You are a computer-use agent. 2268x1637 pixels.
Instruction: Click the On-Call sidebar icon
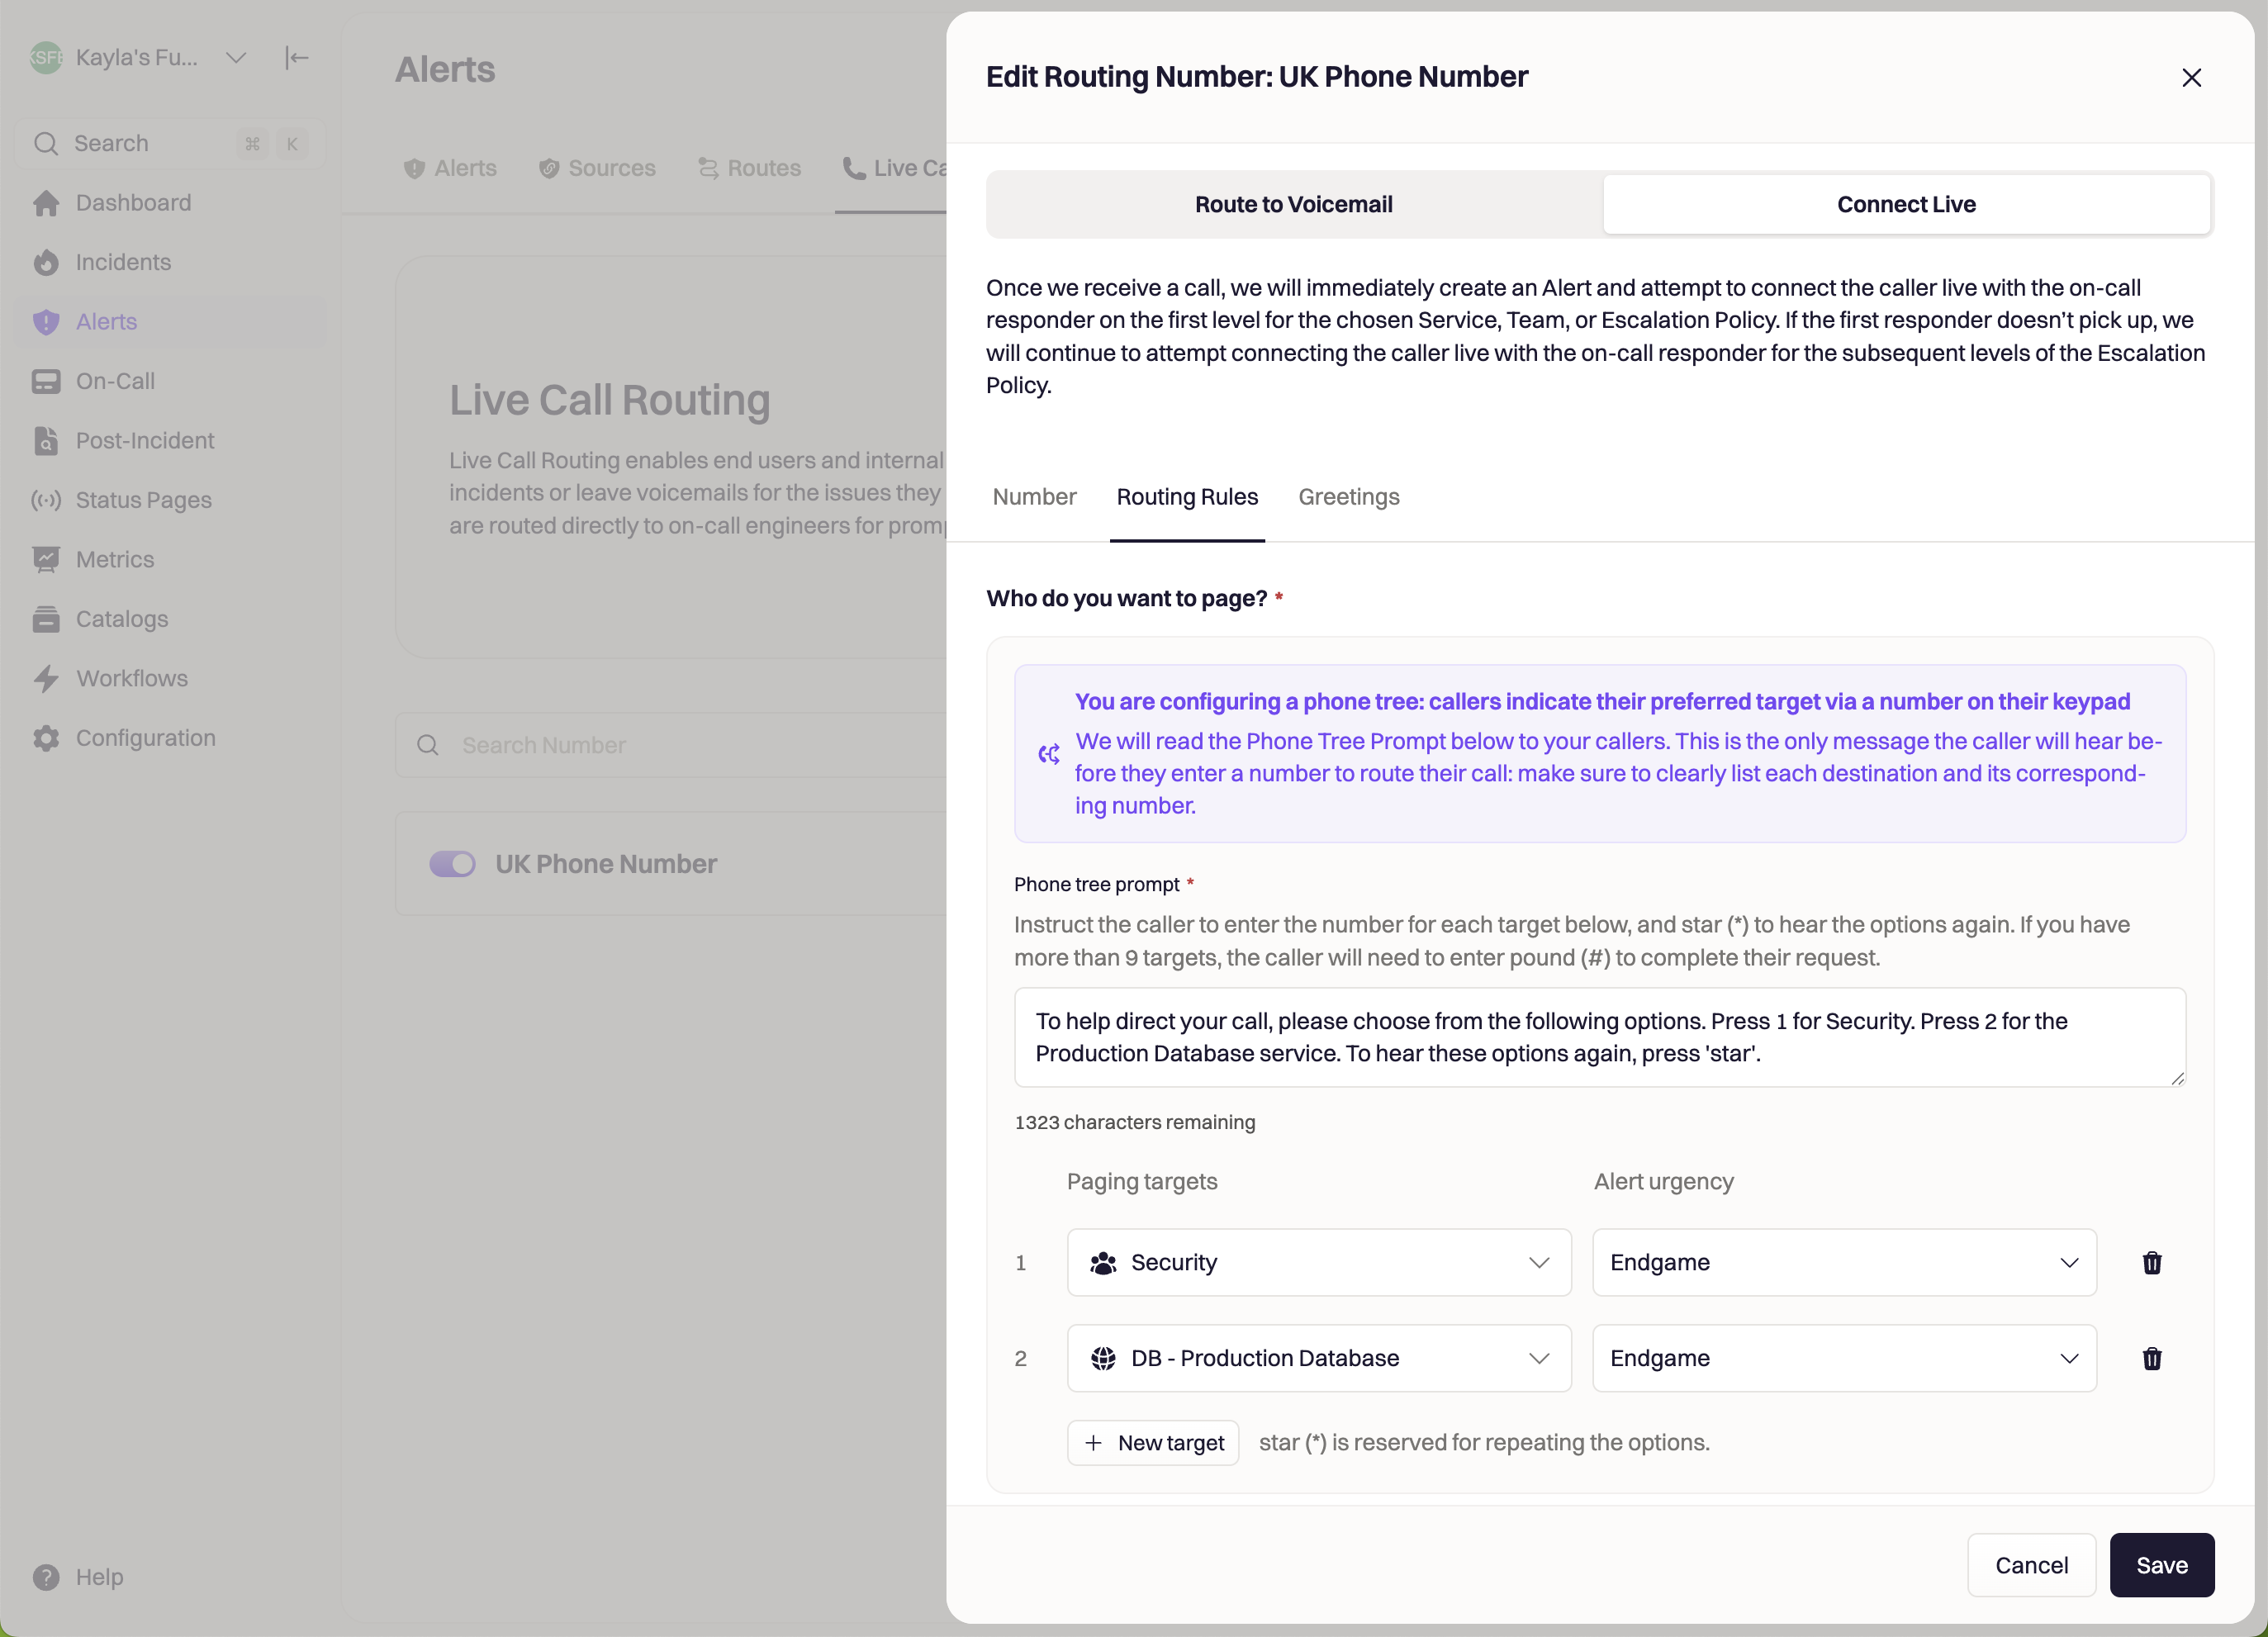pyautogui.click(x=46, y=381)
